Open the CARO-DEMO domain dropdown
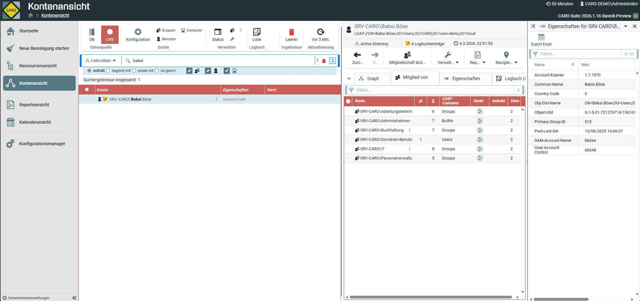 pyautogui.click(x=101, y=61)
